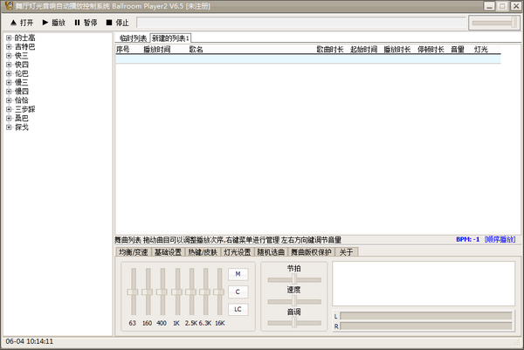Open the 热键/皮肤 settings tab

point(203,252)
